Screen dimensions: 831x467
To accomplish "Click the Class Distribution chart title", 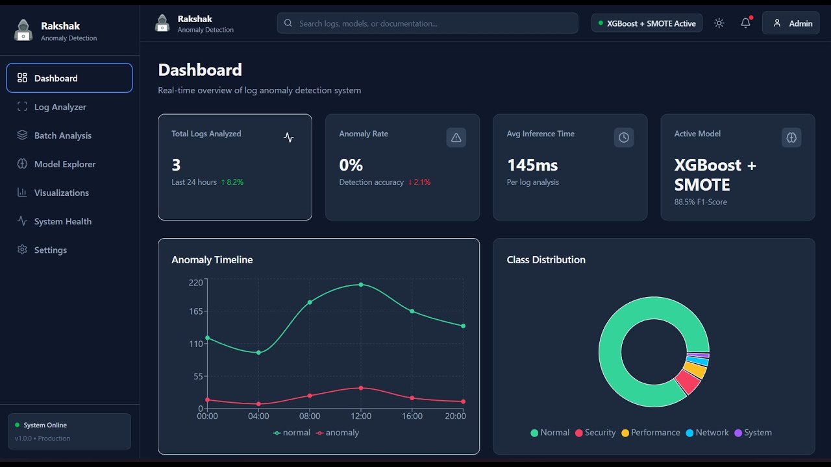I will click(546, 259).
